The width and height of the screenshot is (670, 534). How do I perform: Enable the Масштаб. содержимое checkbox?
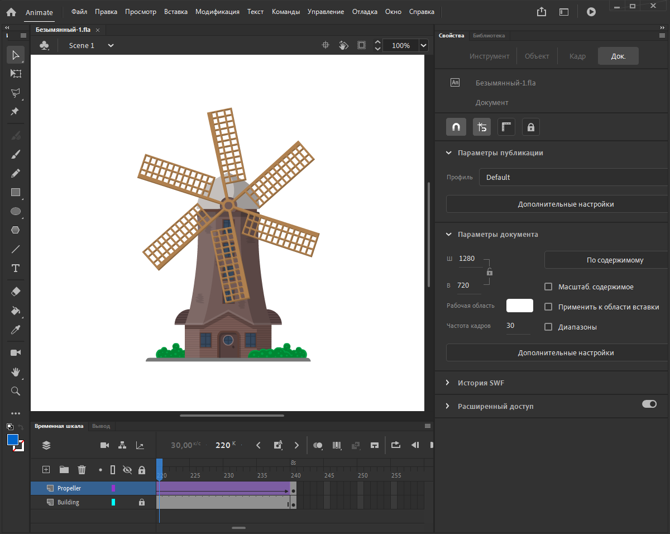point(548,287)
